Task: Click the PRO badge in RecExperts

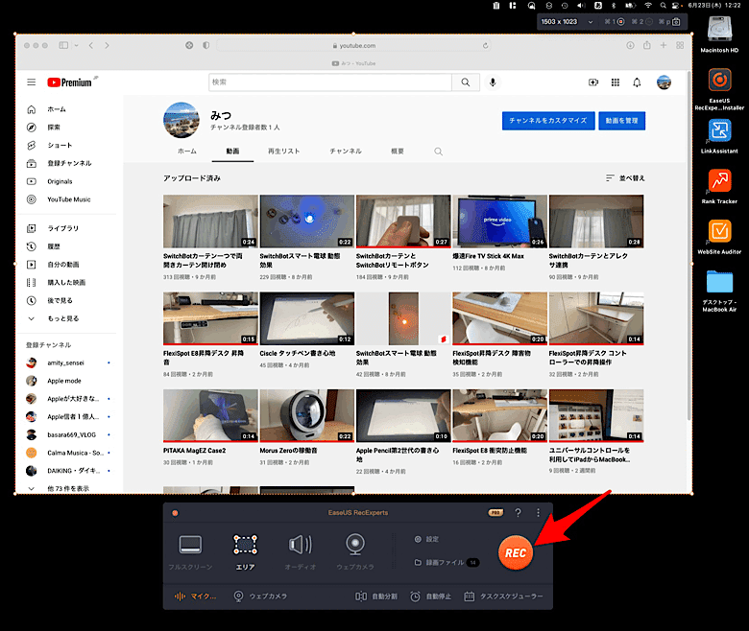Action: [x=495, y=513]
